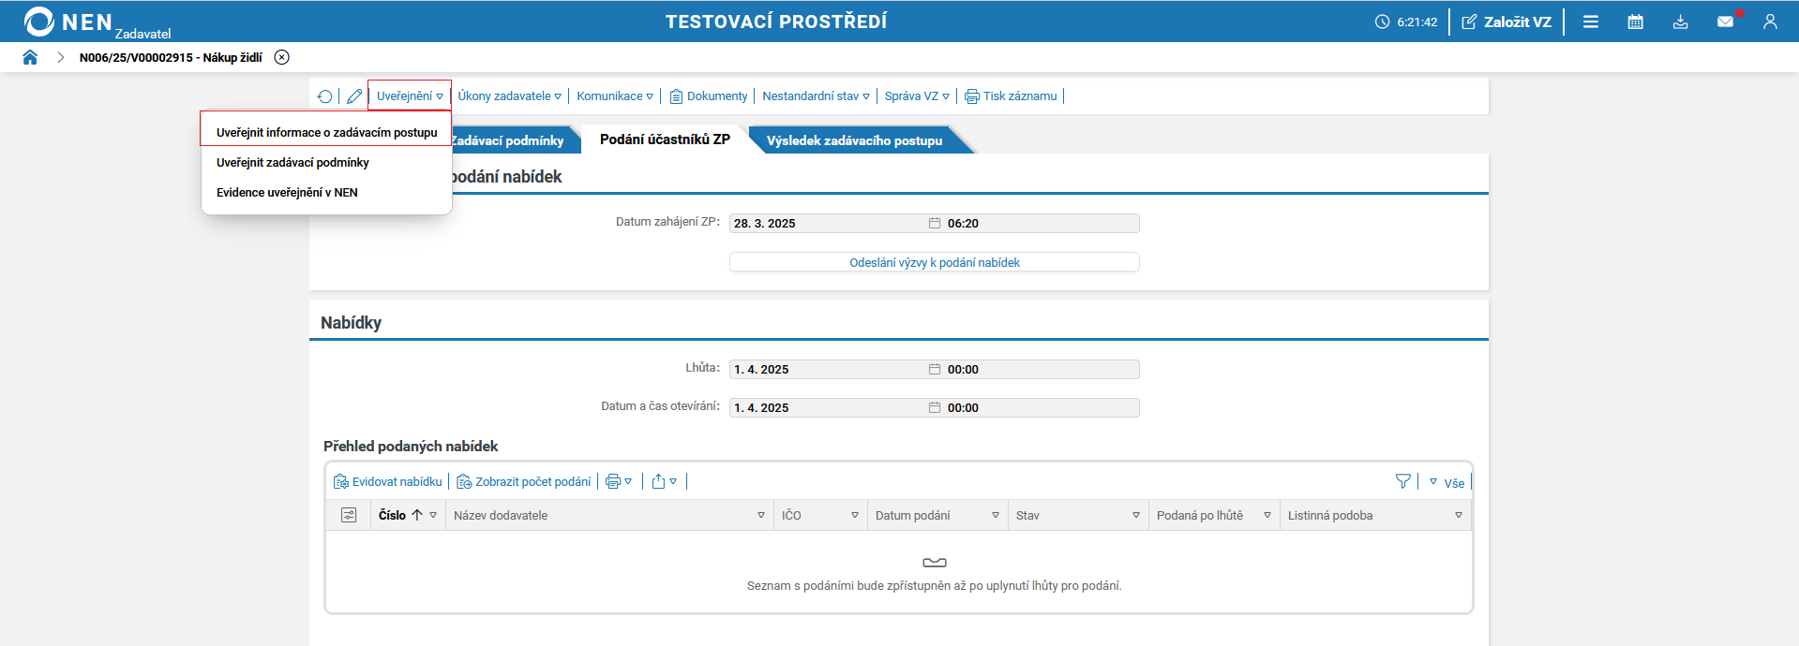The width and height of the screenshot is (1799, 646).
Task: Click the home icon in breadcrumb
Action: tap(30, 57)
